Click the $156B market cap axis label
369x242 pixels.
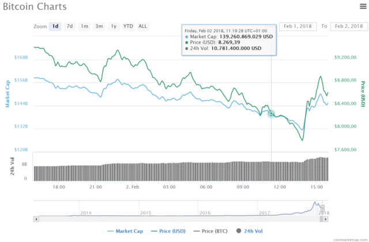[x=21, y=80]
